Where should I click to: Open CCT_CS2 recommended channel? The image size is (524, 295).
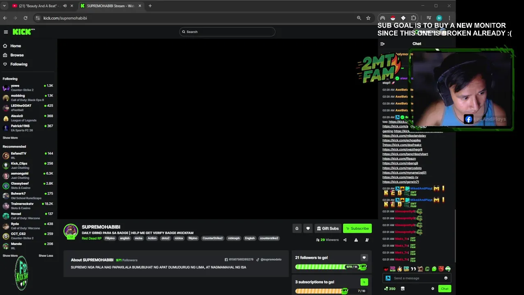(x=28, y=236)
